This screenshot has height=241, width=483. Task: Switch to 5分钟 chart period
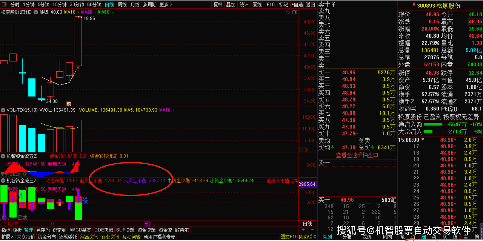[44, 5]
